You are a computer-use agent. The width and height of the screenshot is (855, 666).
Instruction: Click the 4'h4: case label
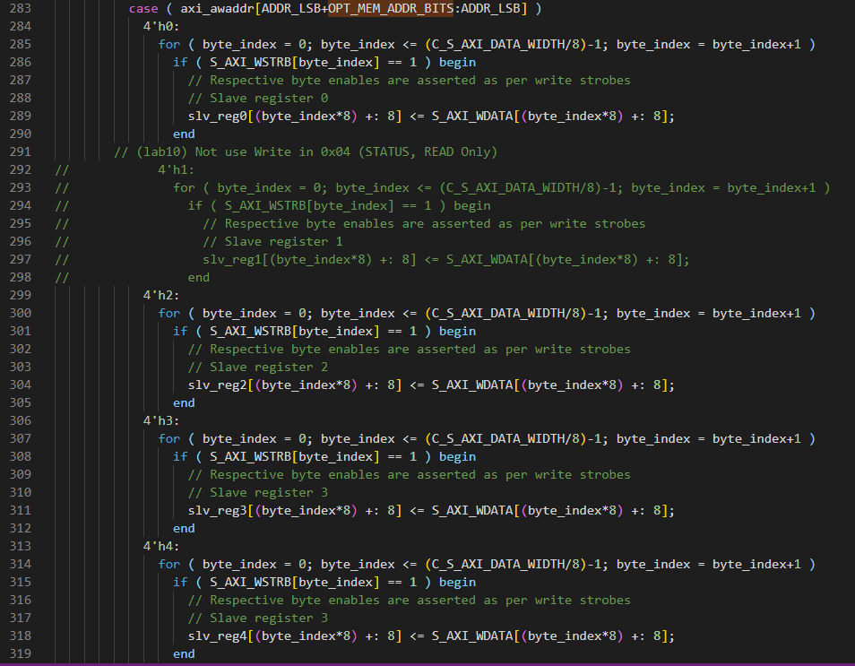[160, 546]
